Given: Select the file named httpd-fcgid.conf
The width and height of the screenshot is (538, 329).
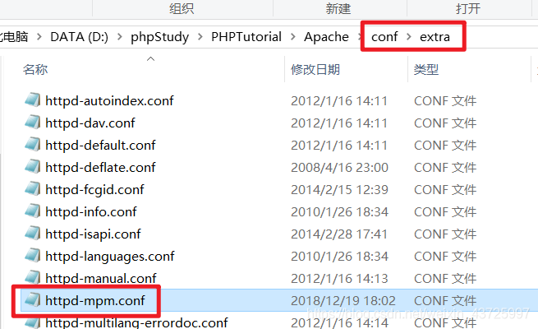Looking at the screenshot, I should click(94, 189).
